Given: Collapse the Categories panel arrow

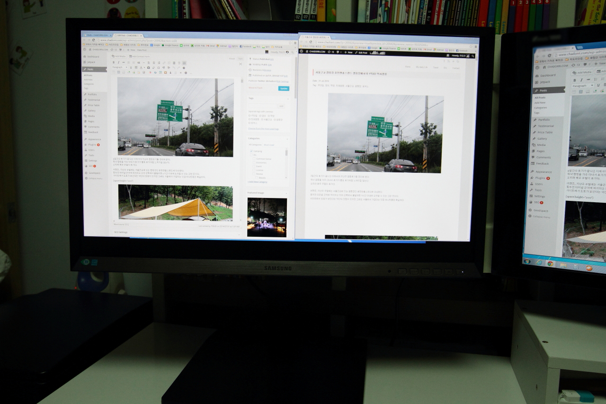Looking at the screenshot, I should point(287,139).
